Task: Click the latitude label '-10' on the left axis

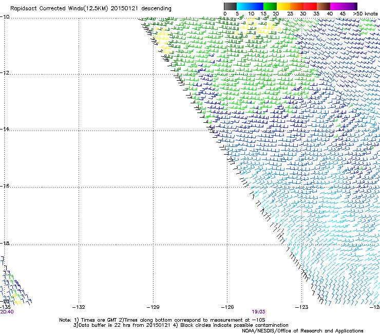Action: point(5,17)
